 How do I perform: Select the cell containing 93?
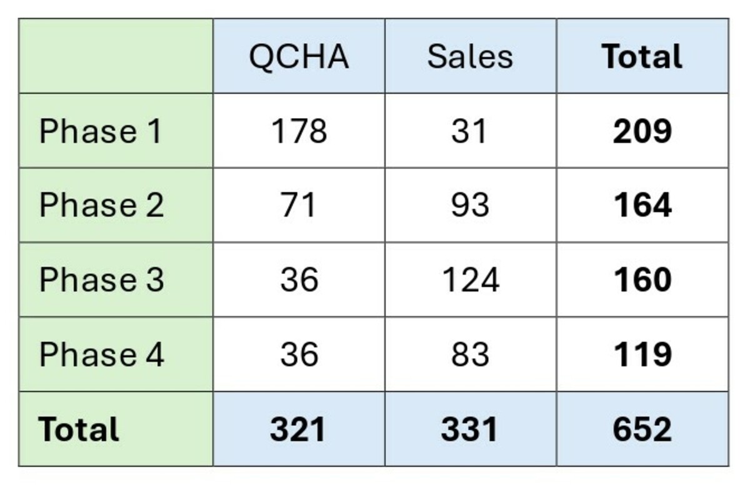pos(471,205)
